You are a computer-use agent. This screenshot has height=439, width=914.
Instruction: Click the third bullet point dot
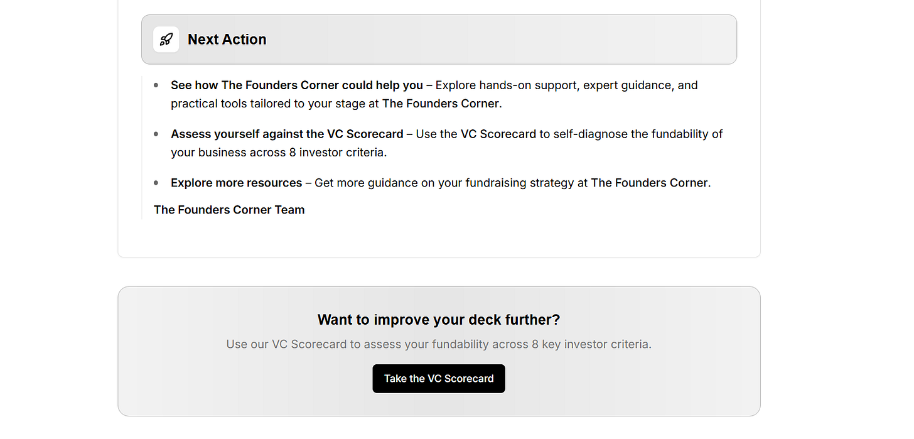coord(156,183)
